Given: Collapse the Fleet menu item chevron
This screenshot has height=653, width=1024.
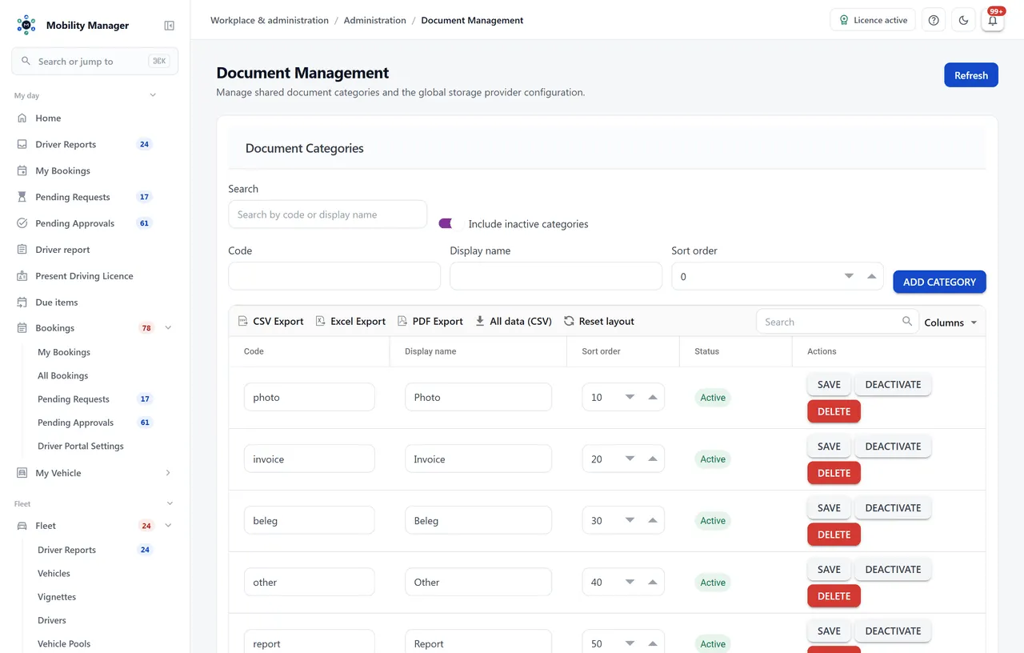Looking at the screenshot, I should point(168,526).
